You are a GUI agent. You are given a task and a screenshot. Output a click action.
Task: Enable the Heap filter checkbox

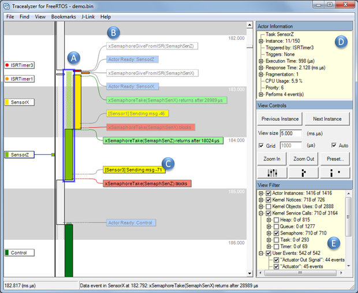coord(276,220)
